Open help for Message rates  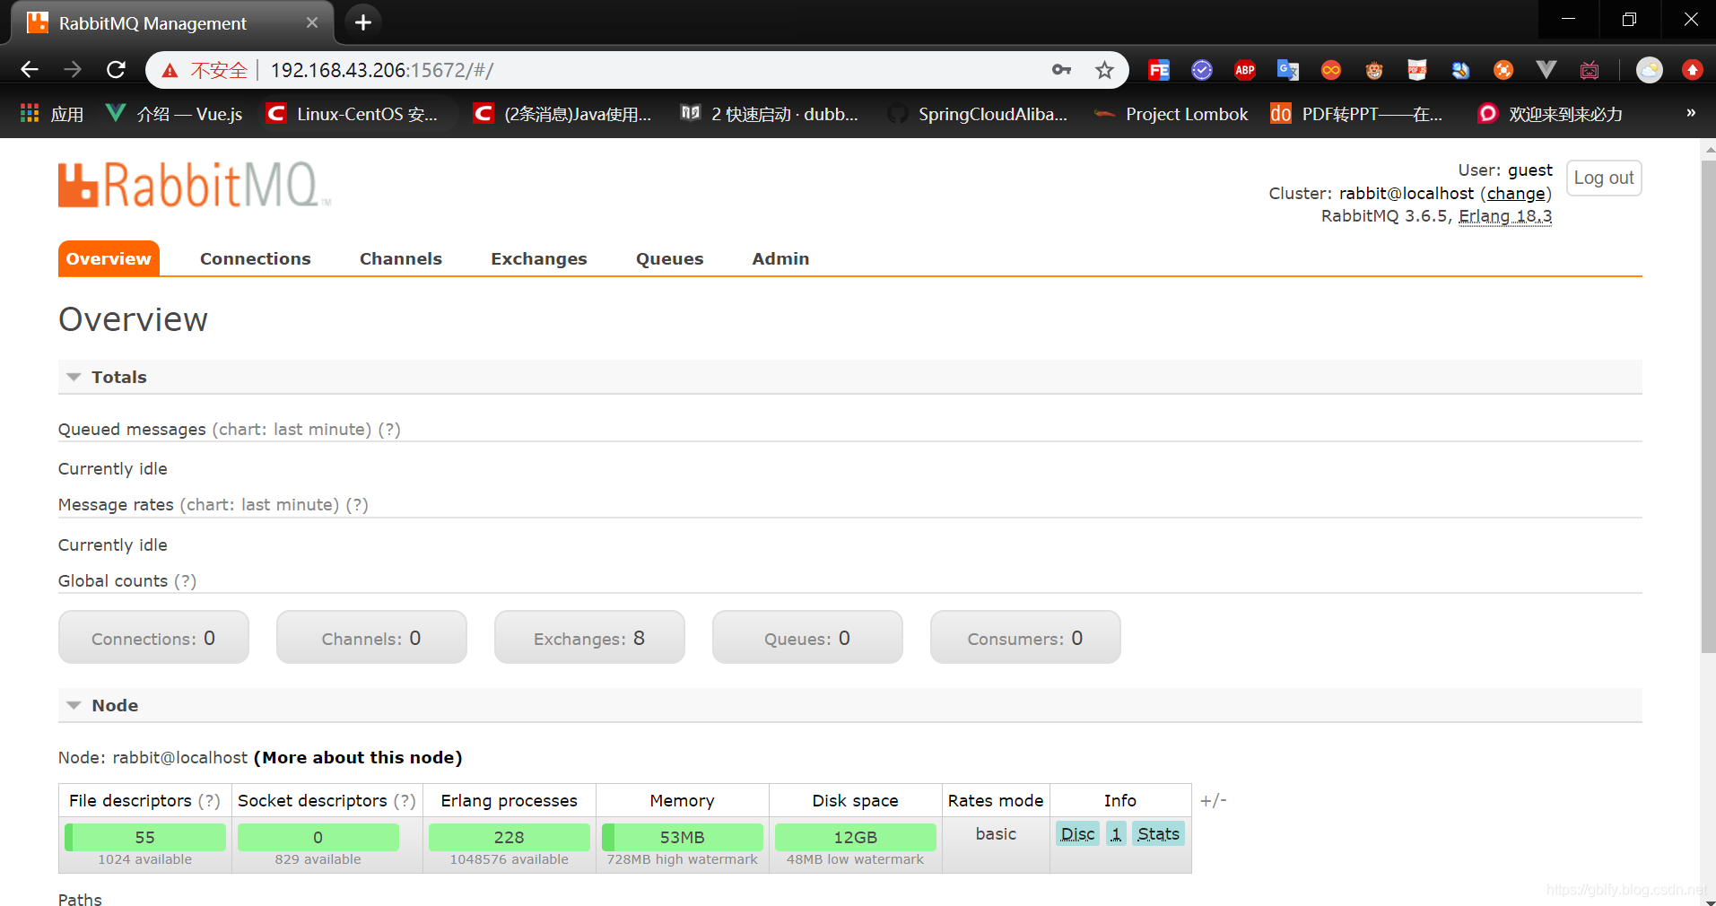(357, 504)
